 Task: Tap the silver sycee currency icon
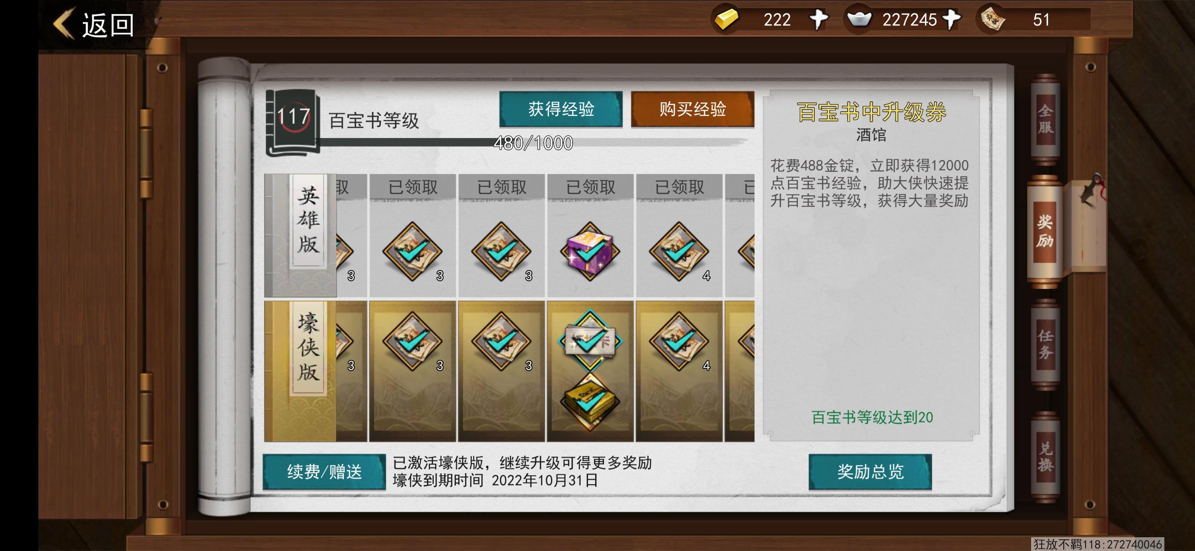pos(859,20)
